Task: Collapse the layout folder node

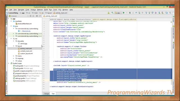Action: click(x=14, y=46)
